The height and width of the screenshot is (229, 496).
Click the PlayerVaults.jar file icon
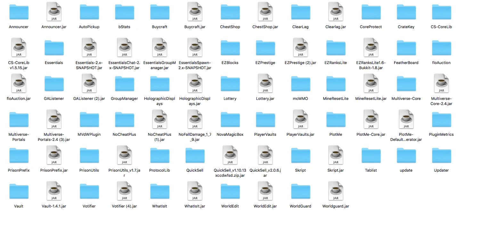pyautogui.click(x=300, y=119)
